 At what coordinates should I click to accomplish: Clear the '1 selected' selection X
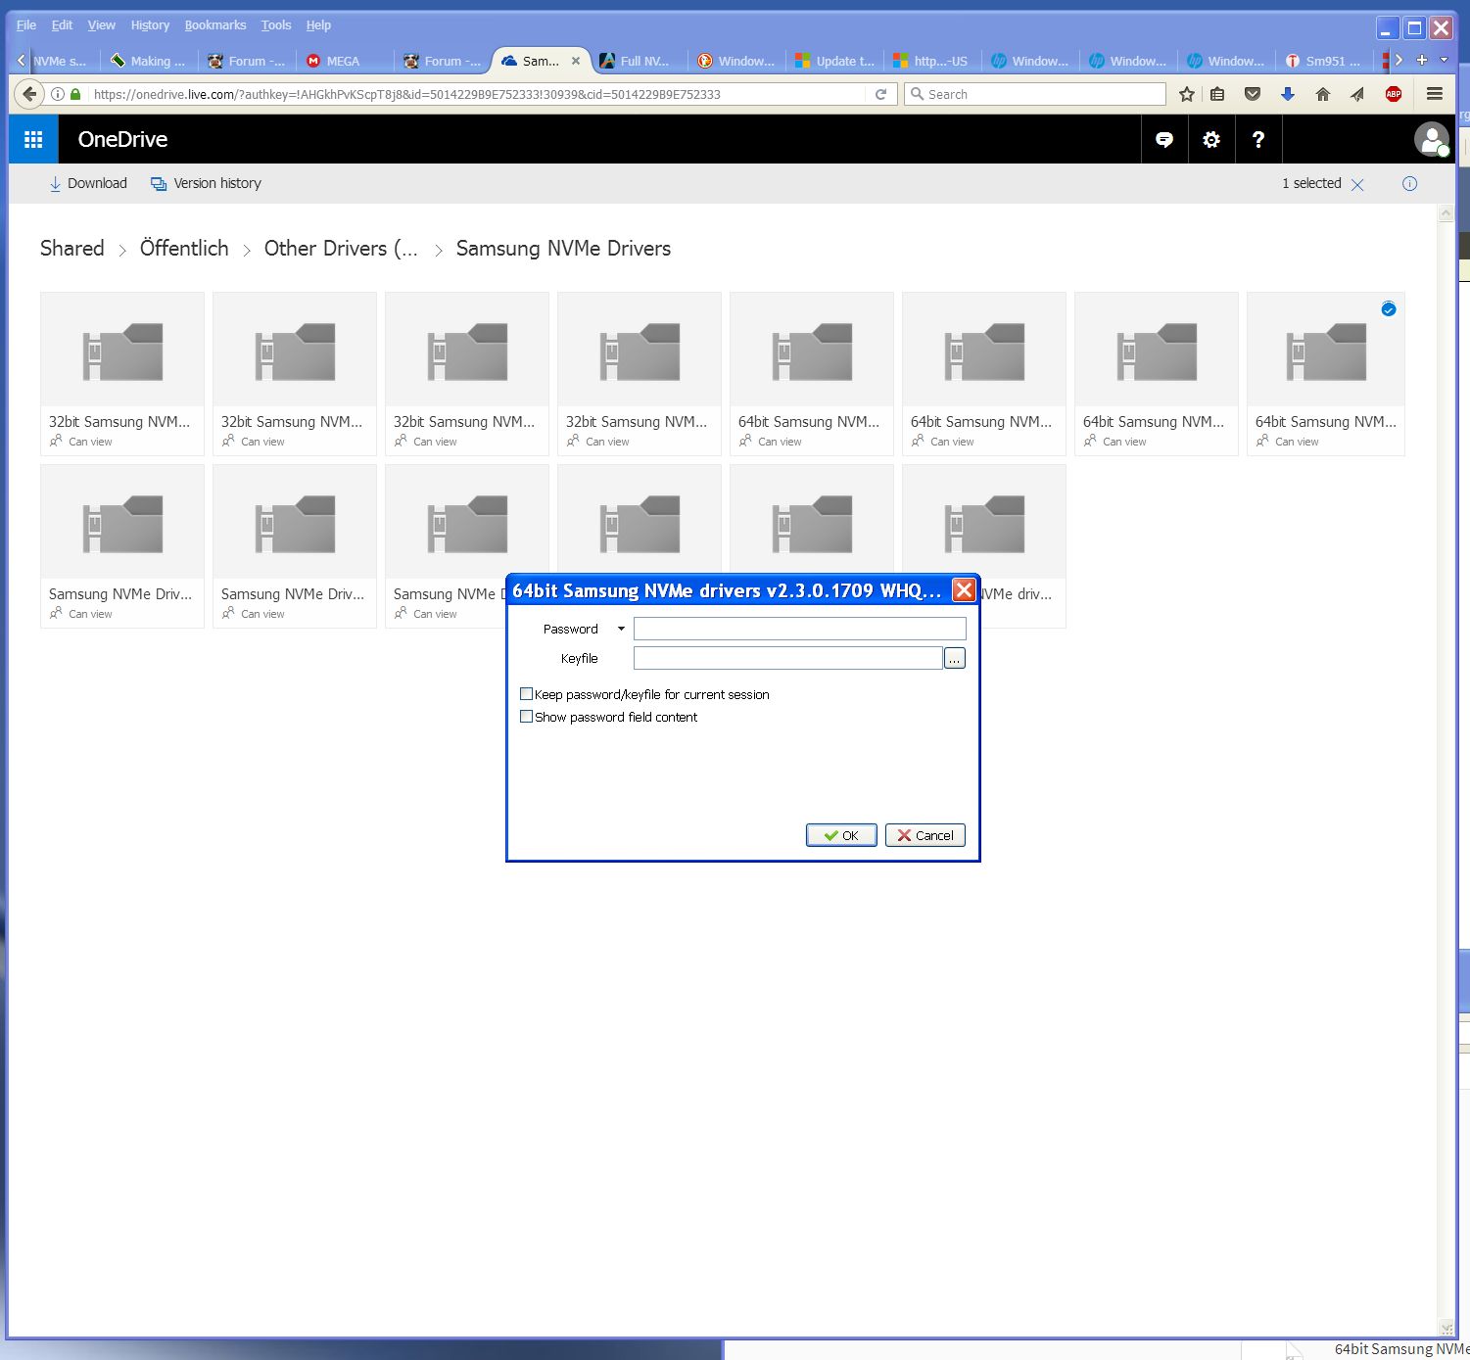pyautogui.click(x=1357, y=184)
